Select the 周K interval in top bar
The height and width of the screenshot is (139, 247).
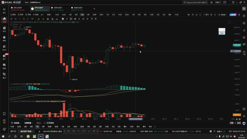coord(170,15)
